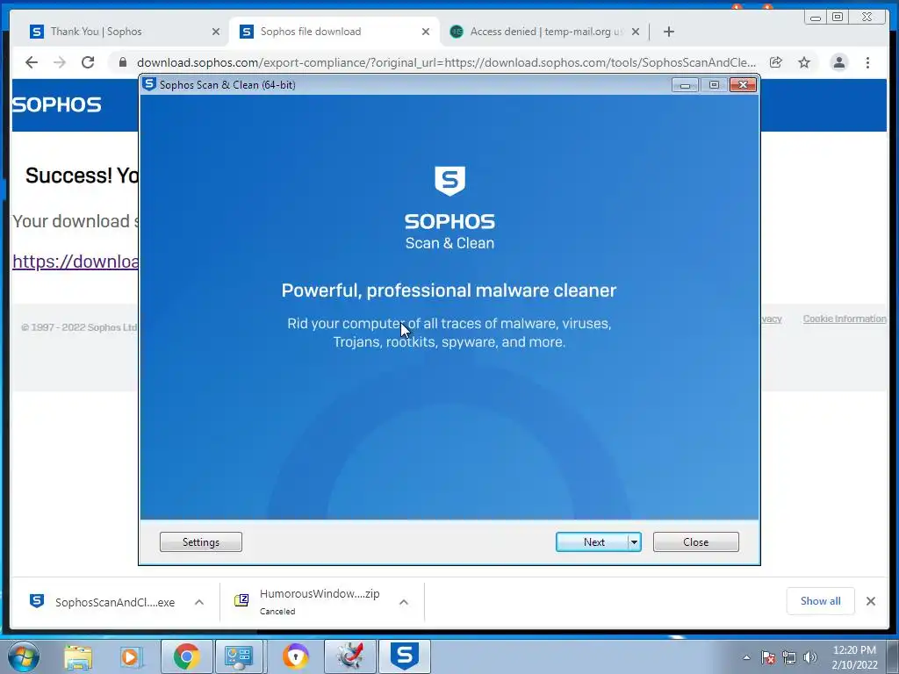Click Show all downloads
The width and height of the screenshot is (899, 674).
[x=821, y=600]
